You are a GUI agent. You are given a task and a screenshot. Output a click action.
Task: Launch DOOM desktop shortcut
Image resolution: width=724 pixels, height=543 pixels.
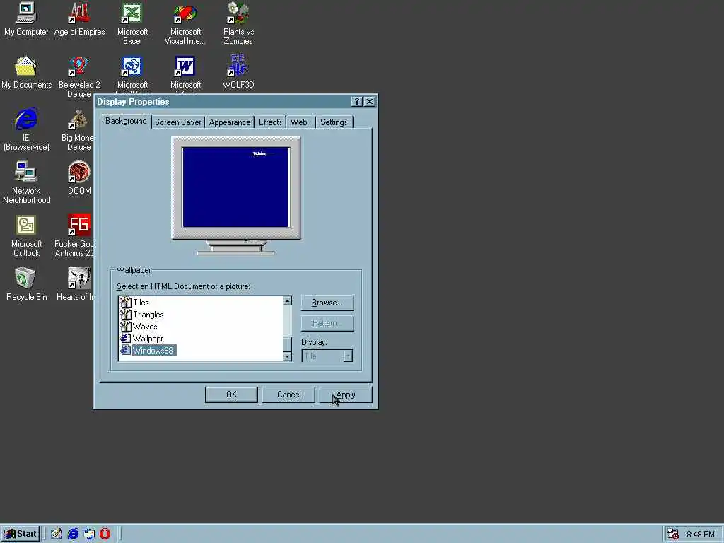pos(79,177)
